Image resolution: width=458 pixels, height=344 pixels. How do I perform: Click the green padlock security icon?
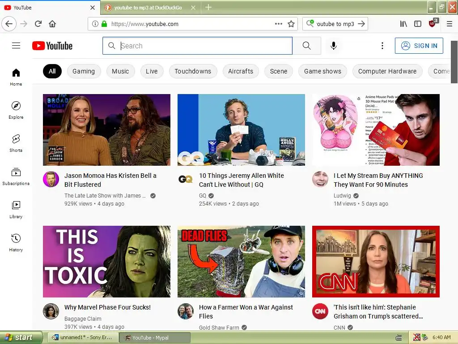tap(104, 24)
